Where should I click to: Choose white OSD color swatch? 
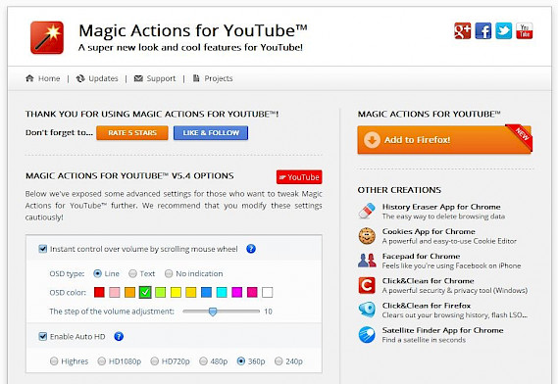[x=268, y=292]
